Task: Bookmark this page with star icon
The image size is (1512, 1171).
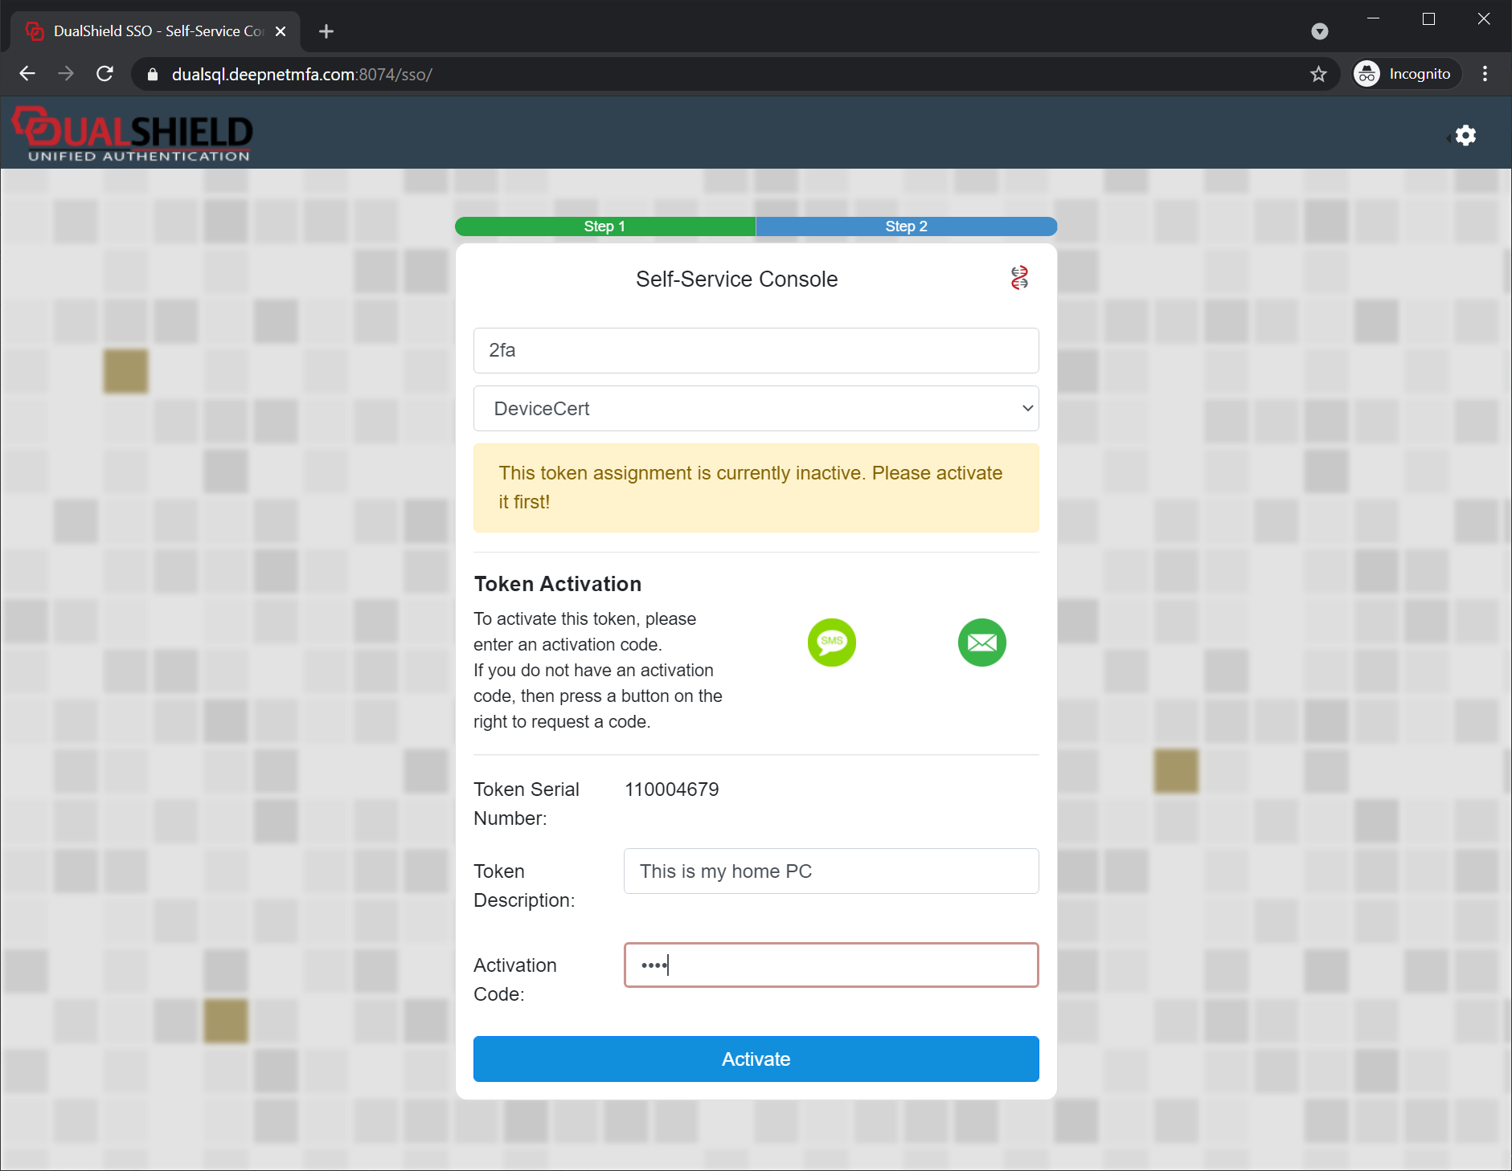Action: point(1318,75)
